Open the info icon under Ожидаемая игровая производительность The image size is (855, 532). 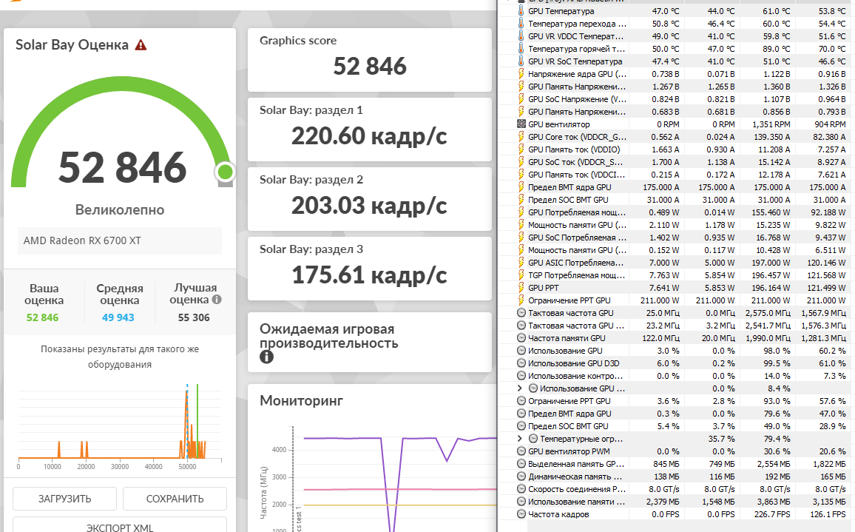tap(266, 357)
